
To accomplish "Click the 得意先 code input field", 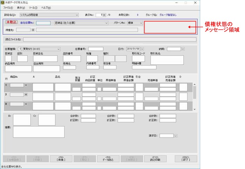I will [23, 30].
